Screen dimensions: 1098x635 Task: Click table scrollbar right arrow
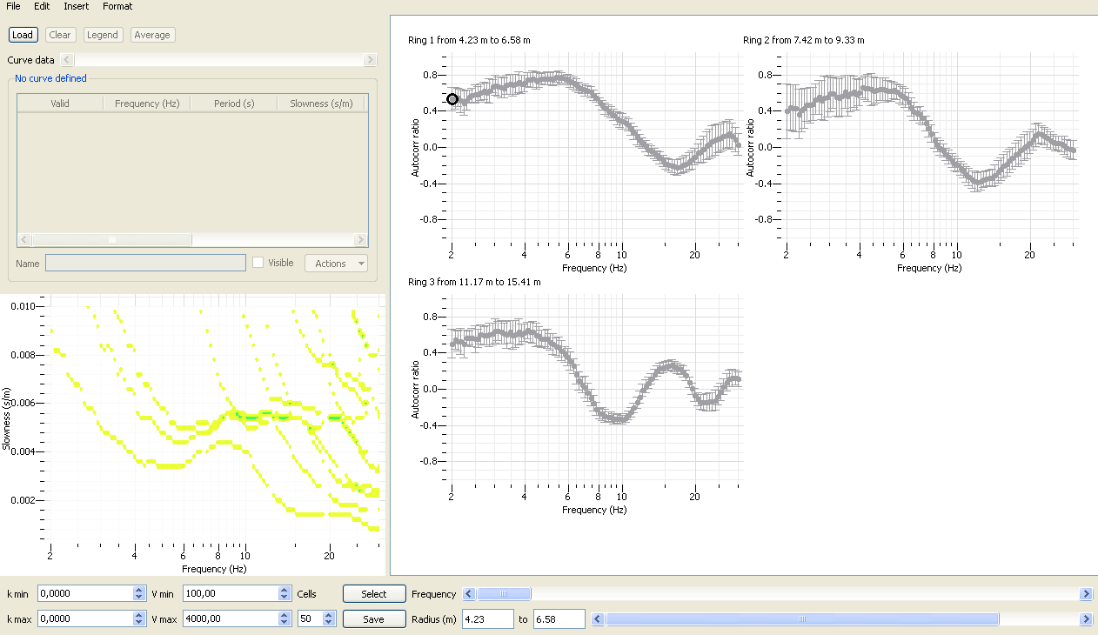[x=361, y=240]
